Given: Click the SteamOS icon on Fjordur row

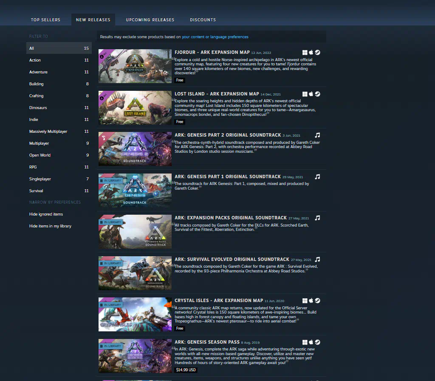Looking at the screenshot, I should click(318, 52).
